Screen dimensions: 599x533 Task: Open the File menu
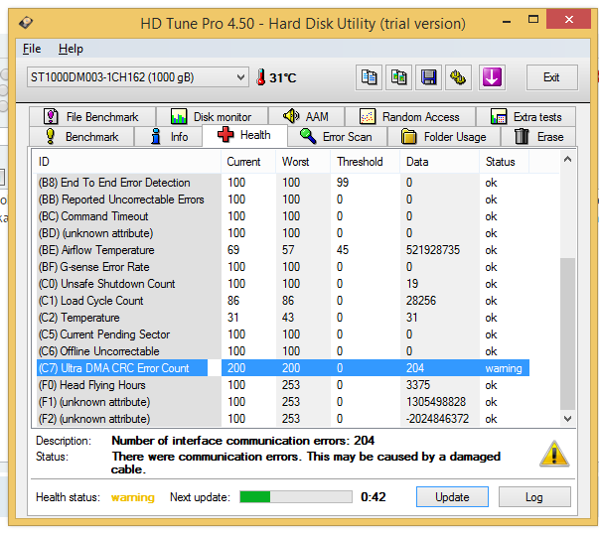[x=32, y=49]
